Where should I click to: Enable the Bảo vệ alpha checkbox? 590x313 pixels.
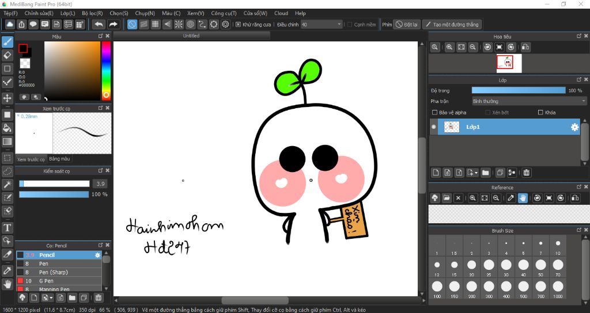pyautogui.click(x=435, y=113)
